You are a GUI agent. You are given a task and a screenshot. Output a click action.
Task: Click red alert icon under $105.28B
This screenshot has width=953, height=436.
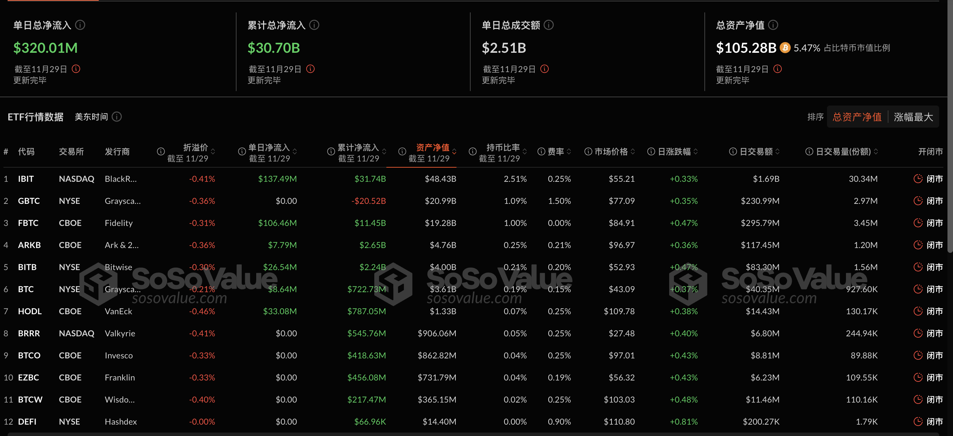coord(778,69)
